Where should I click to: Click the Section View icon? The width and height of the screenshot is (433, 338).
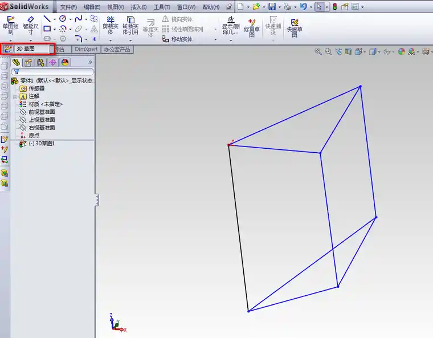pyautogui.click(x=348, y=51)
